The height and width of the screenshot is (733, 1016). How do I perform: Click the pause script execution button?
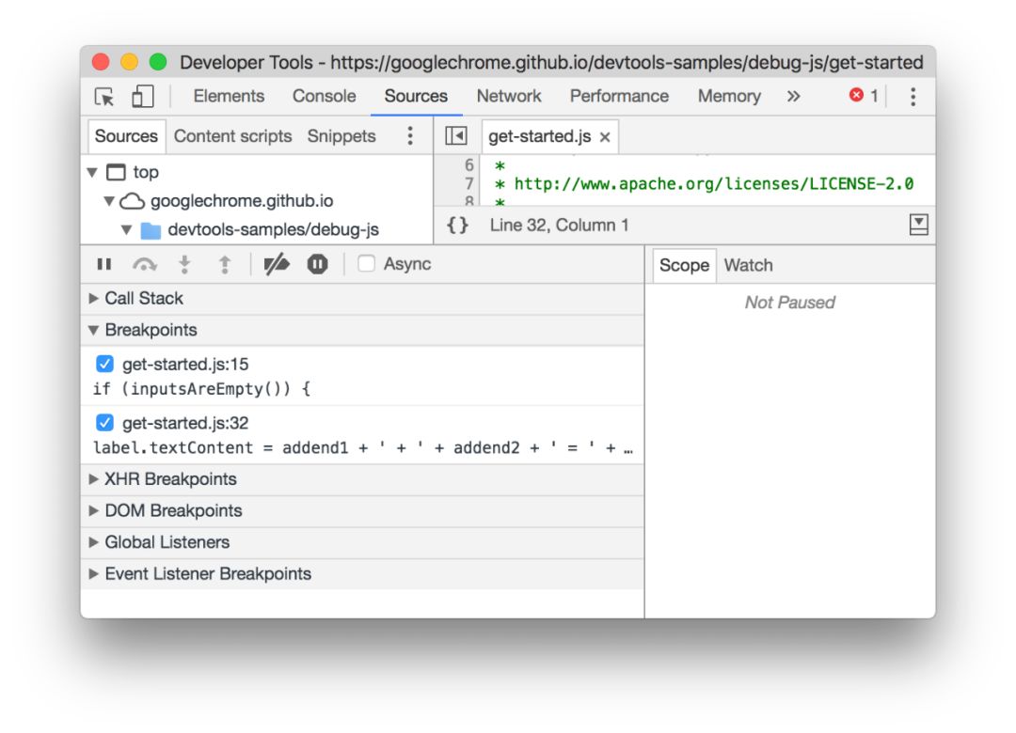pos(103,264)
